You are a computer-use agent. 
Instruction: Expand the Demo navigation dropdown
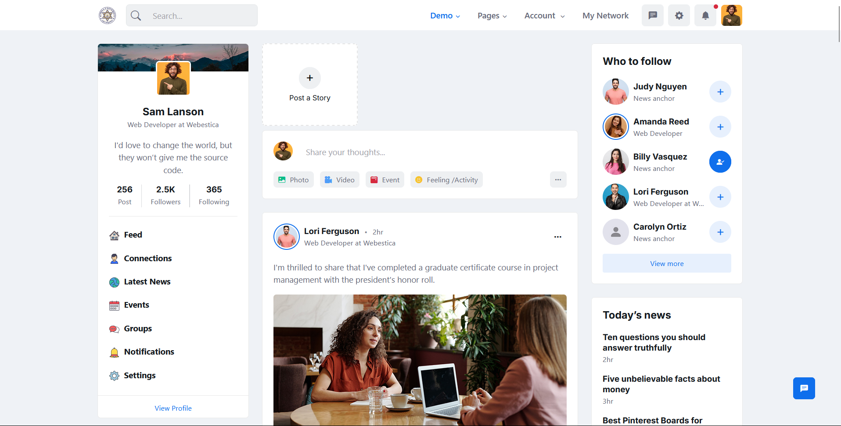[445, 15]
